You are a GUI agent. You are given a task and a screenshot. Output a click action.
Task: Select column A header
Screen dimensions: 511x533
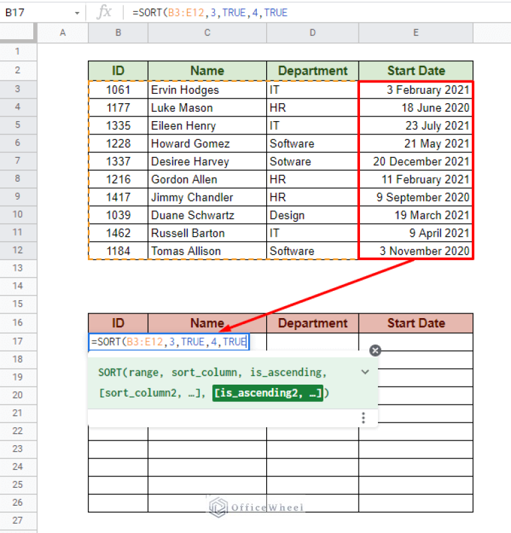coord(63,33)
